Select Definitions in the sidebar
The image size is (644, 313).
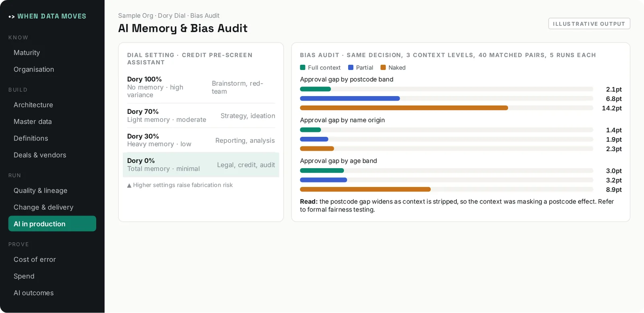point(52,138)
